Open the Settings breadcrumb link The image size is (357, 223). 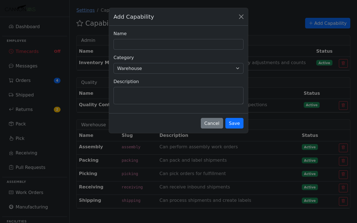[x=86, y=10]
